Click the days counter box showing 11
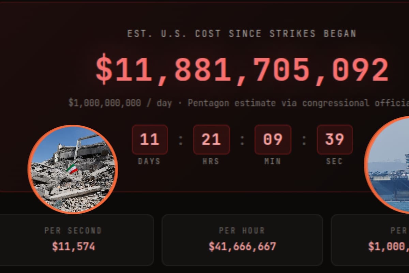Image resolution: width=409 pixels, height=273 pixels. point(150,140)
